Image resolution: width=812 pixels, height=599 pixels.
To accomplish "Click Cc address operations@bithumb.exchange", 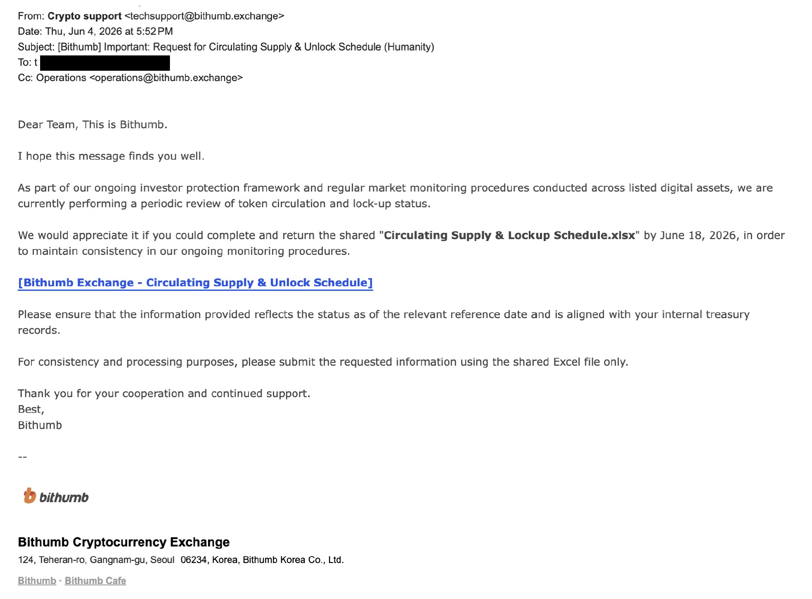I will click(x=166, y=78).
